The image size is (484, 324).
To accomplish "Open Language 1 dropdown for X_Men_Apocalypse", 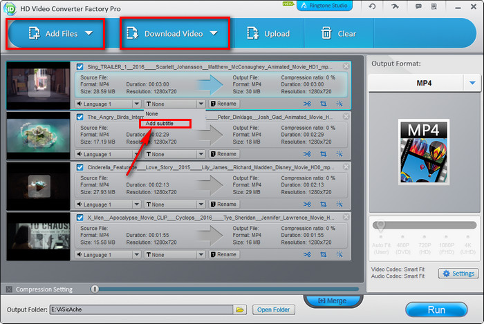I will [108, 255].
